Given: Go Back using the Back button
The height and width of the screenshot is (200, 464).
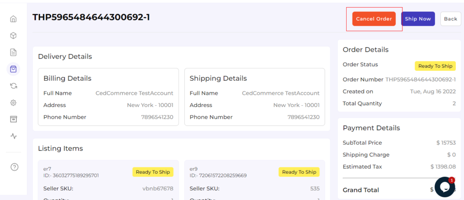Looking at the screenshot, I should pos(450,19).
